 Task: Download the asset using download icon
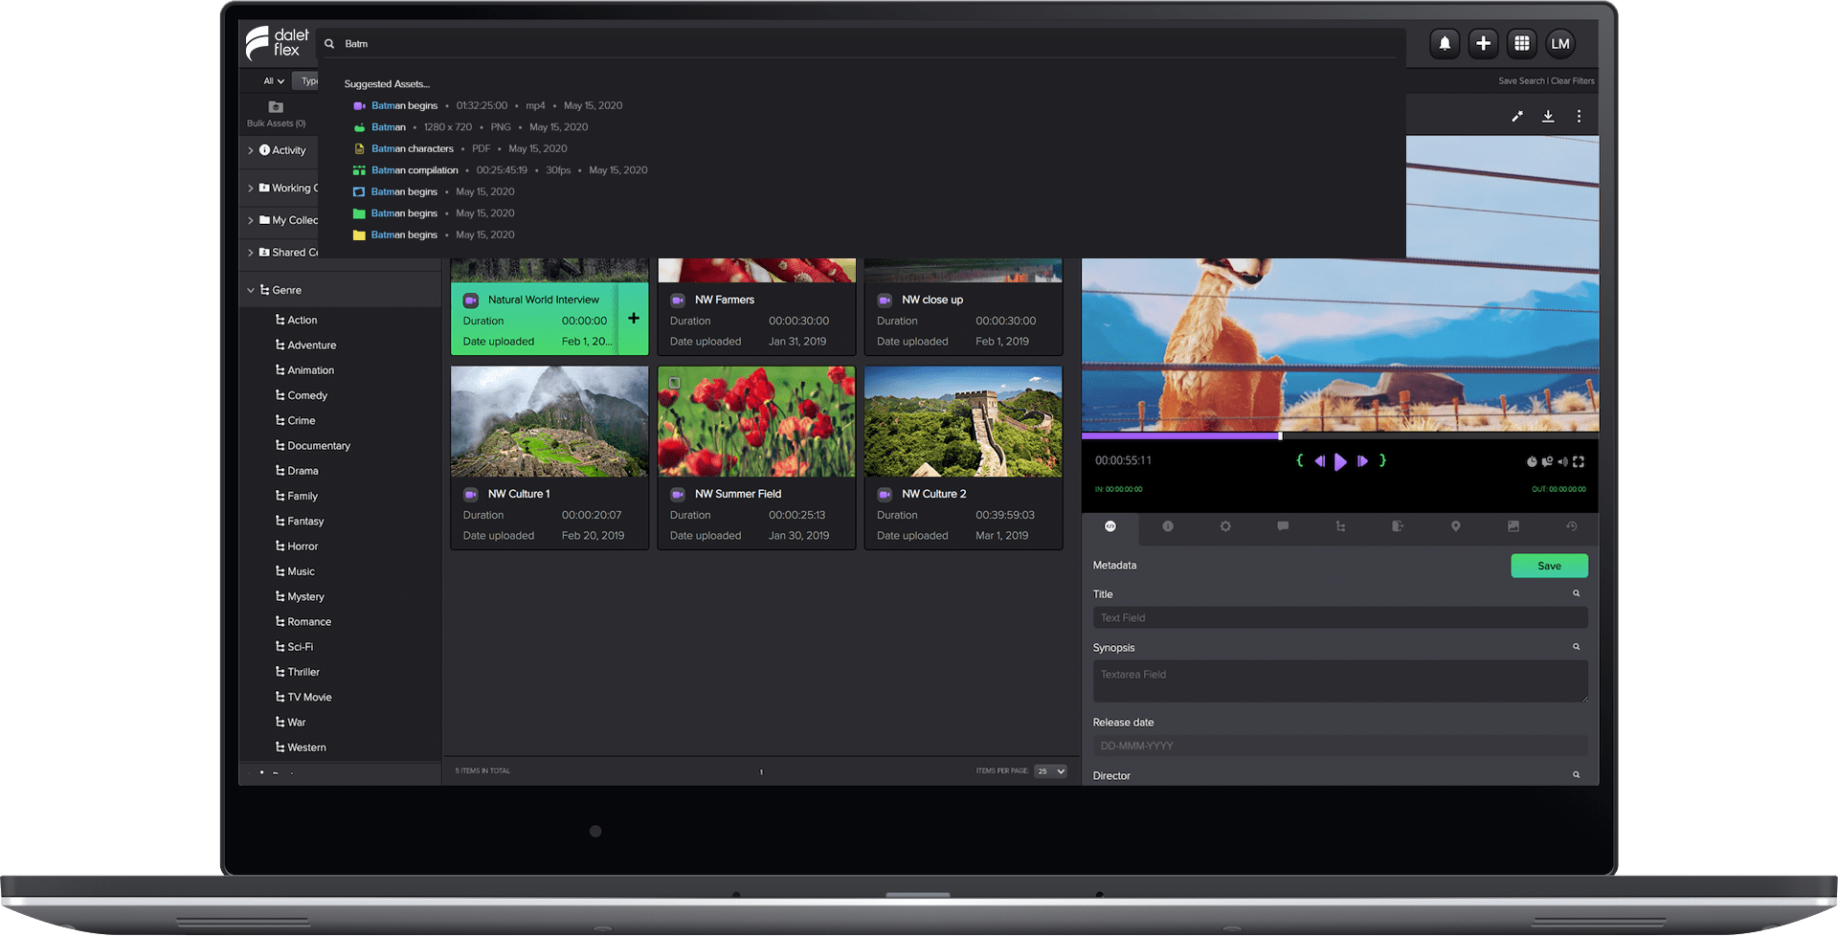pos(1548,116)
